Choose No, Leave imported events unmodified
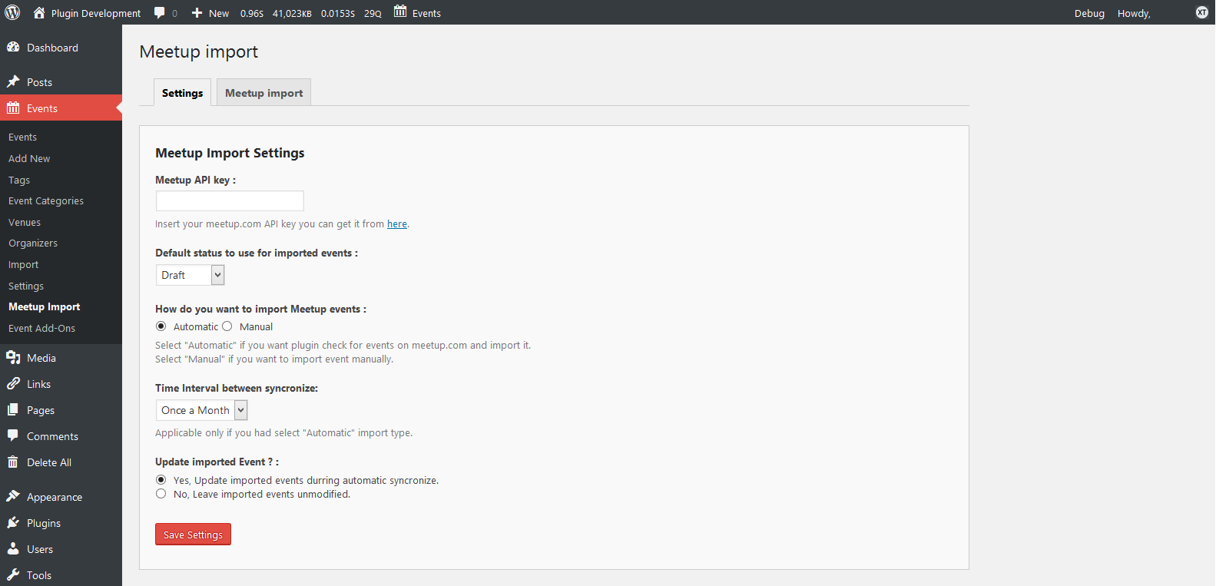 161,494
